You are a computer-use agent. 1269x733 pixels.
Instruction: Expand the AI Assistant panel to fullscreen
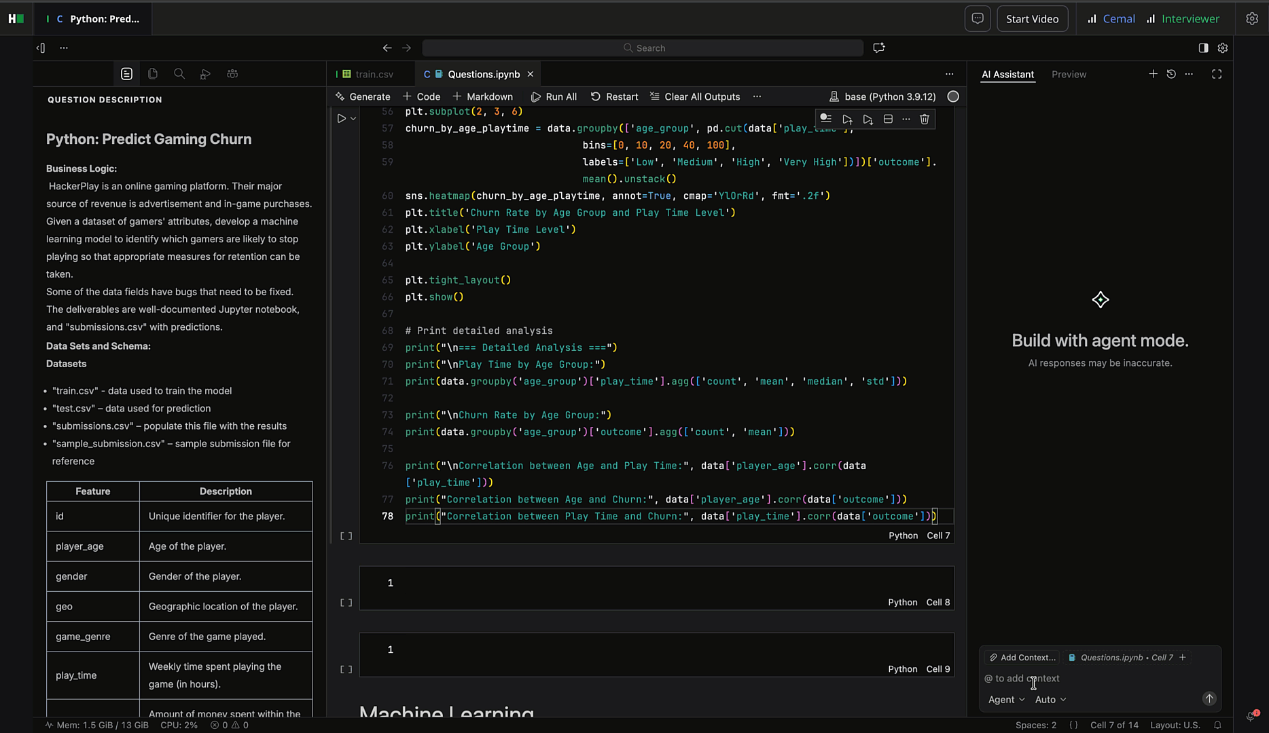point(1217,74)
